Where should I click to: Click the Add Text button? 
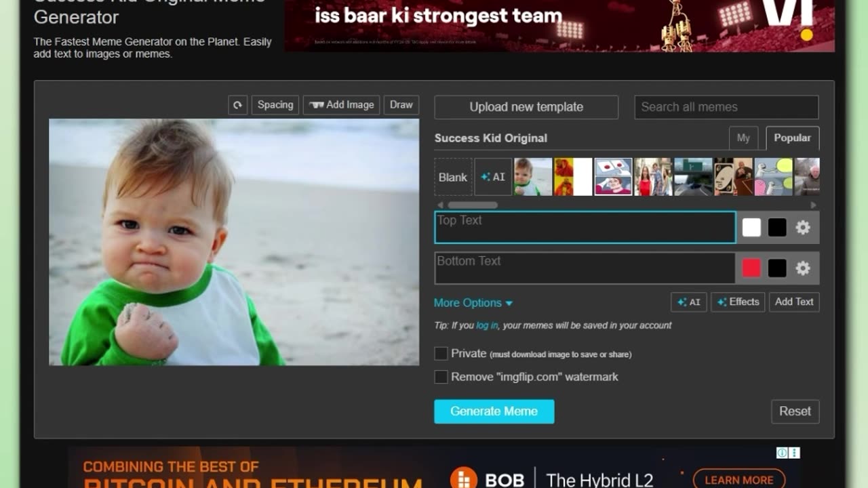[x=794, y=302]
